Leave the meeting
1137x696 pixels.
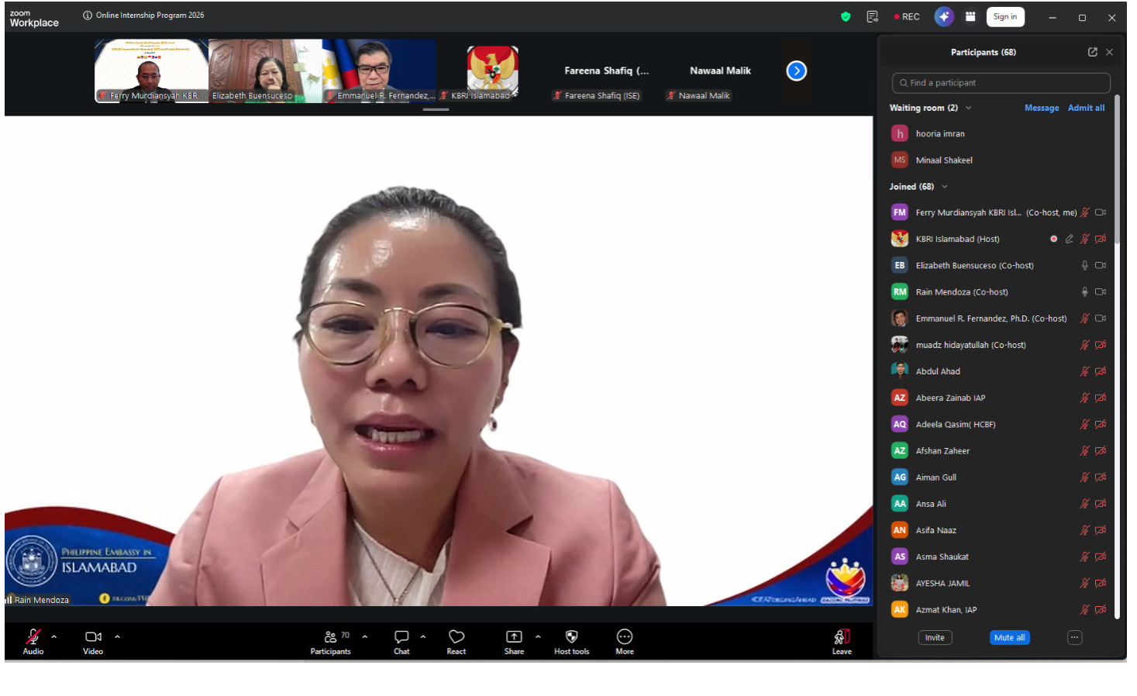point(842,642)
